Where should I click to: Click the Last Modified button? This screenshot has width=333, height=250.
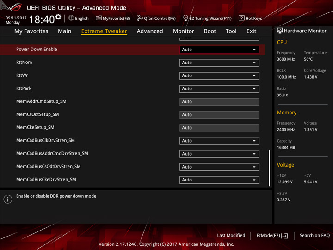231,236
